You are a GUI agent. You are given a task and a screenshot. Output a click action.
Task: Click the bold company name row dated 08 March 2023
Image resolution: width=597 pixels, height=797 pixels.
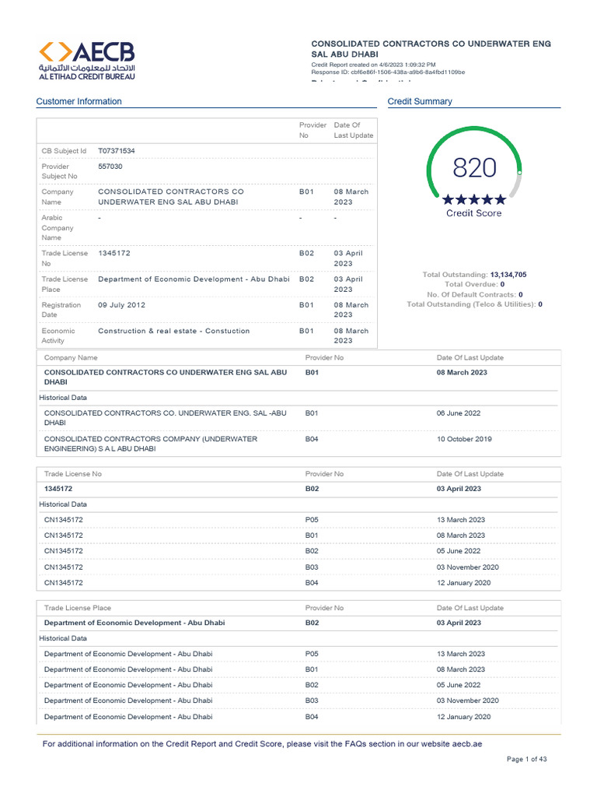(x=298, y=377)
